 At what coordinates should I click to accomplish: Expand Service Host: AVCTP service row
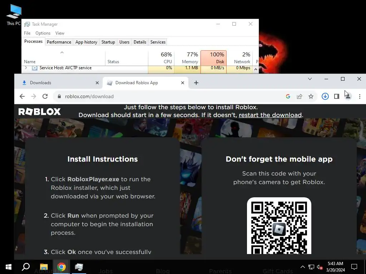[x=26, y=68]
